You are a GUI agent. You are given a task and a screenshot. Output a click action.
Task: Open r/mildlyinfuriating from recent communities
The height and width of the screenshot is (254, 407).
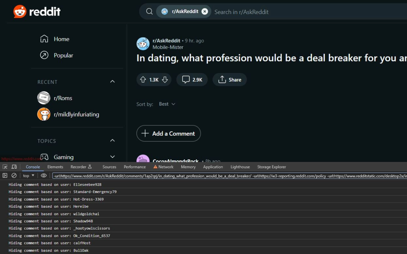(x=77, y=114)
